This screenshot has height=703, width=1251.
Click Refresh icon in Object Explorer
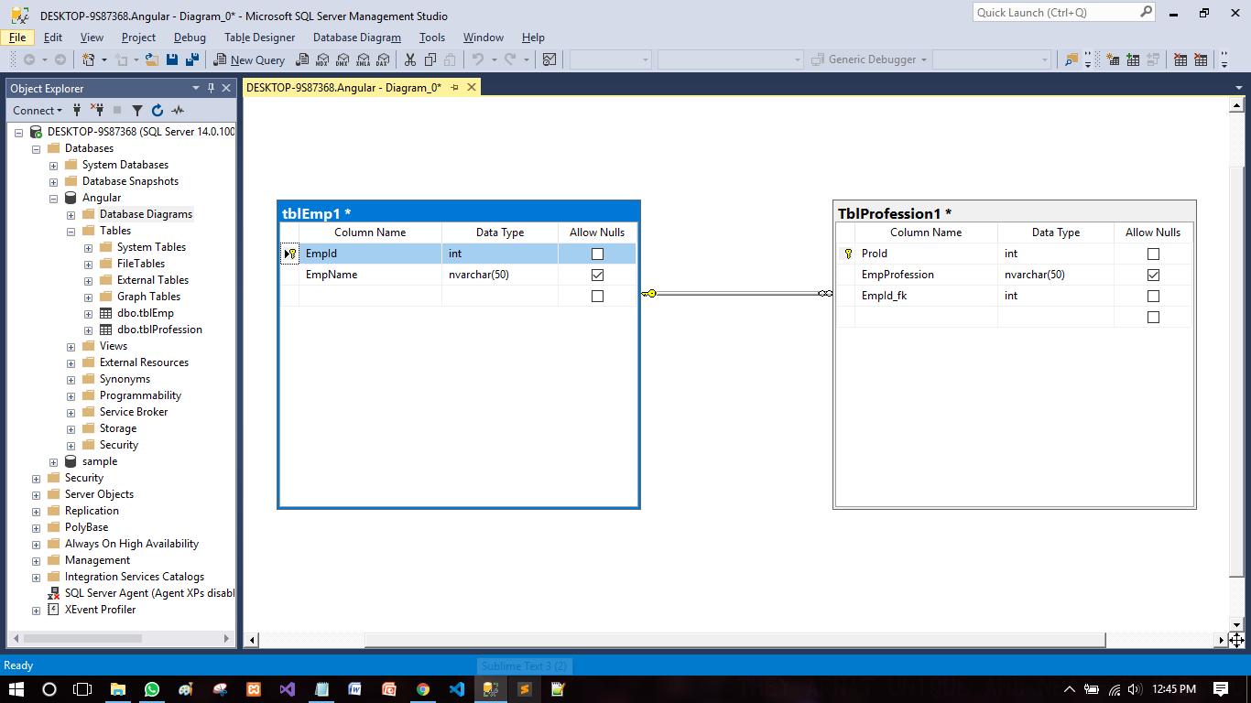coord(158,111)
